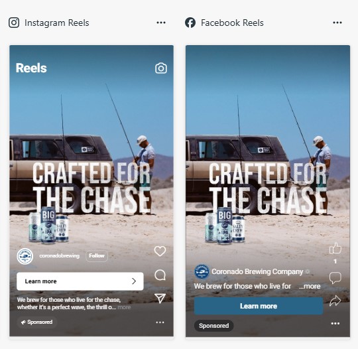Viewport: 358px width, 349px height.
Task: Tap the camera icon on Instagram reel
Action: (x=161, y=68)
